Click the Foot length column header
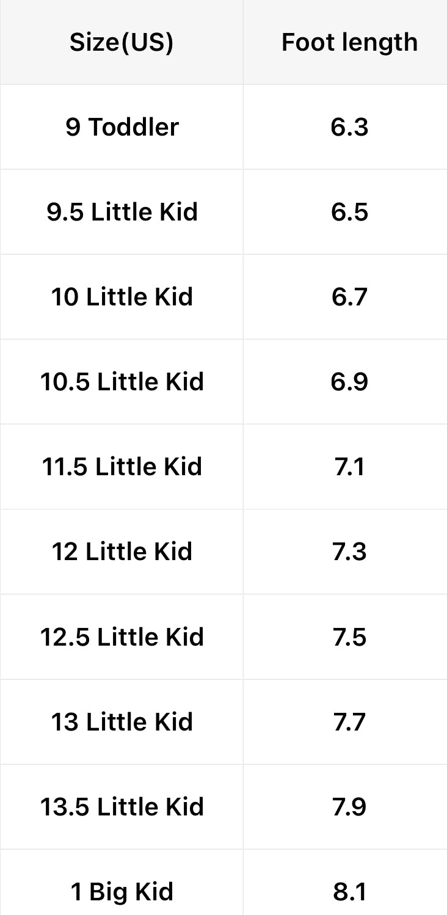Screen dimensions: 447x915 point(349,42)
